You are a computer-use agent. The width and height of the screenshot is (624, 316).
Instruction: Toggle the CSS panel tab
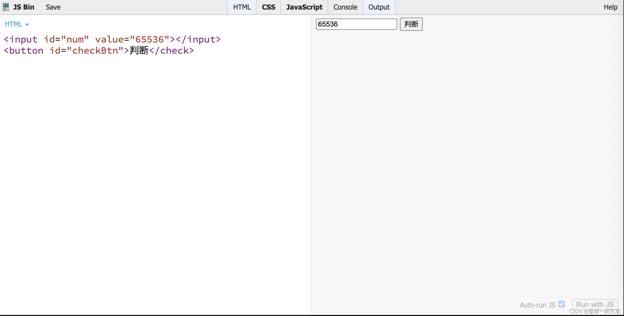pyautogui.click(x=268, y=7)
